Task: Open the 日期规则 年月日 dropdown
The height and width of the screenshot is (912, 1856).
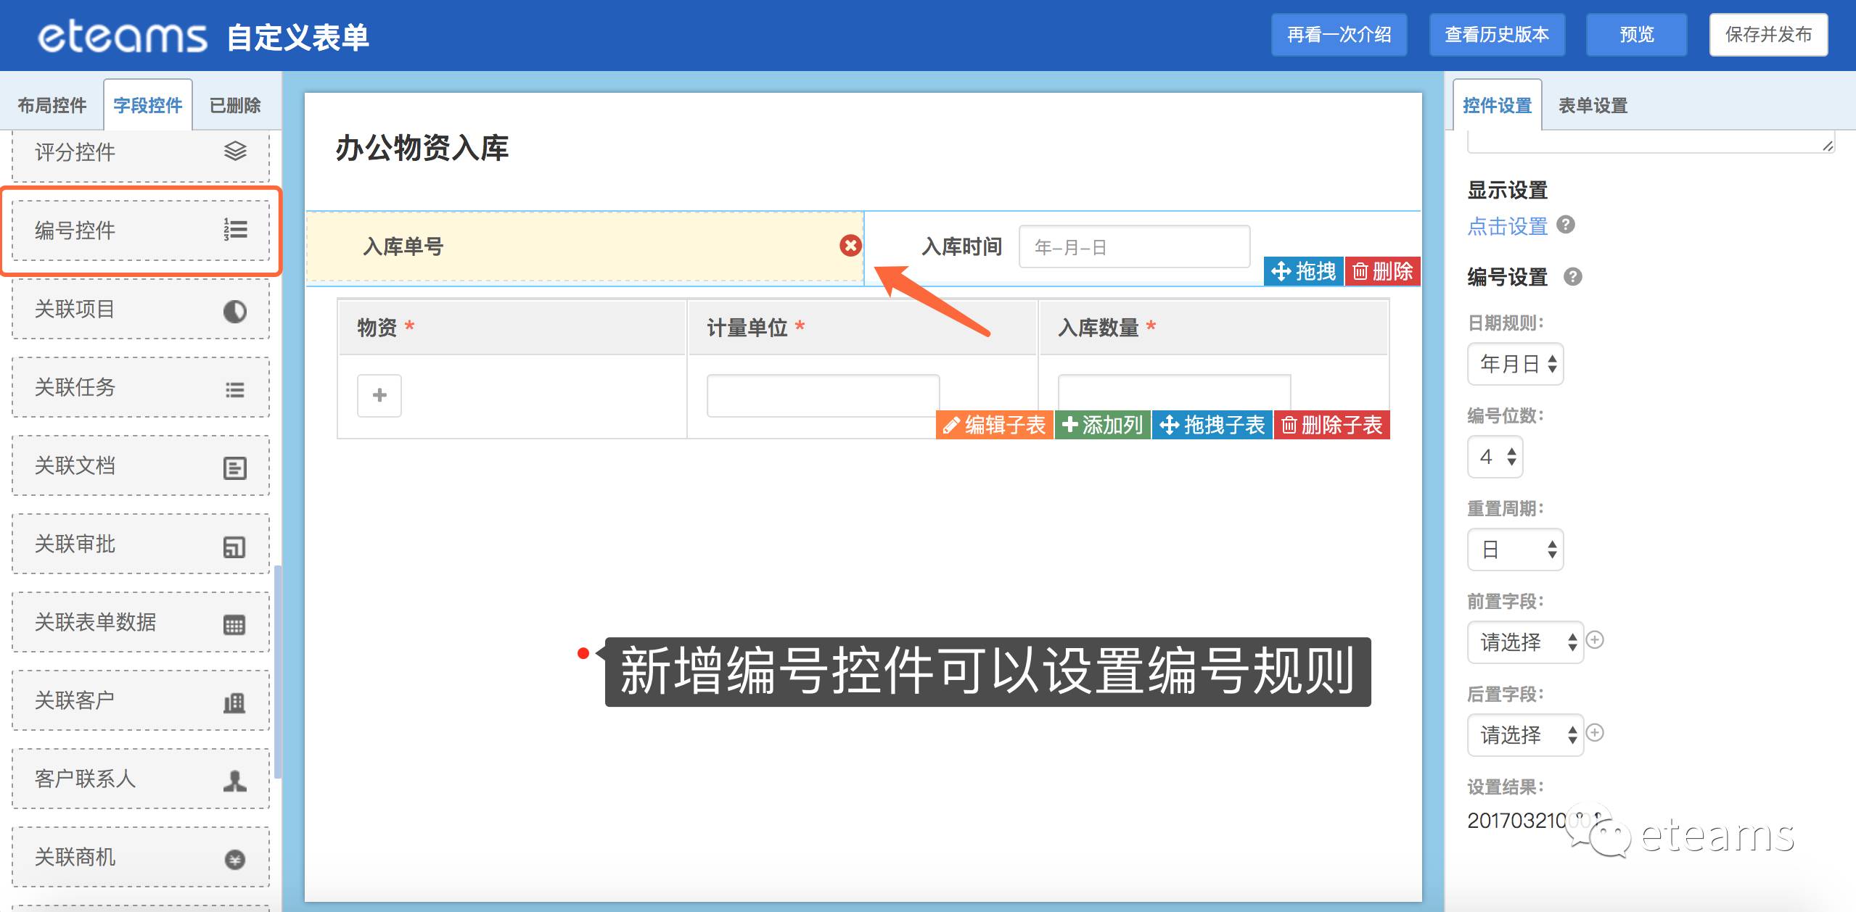Action: [1515, 364]
